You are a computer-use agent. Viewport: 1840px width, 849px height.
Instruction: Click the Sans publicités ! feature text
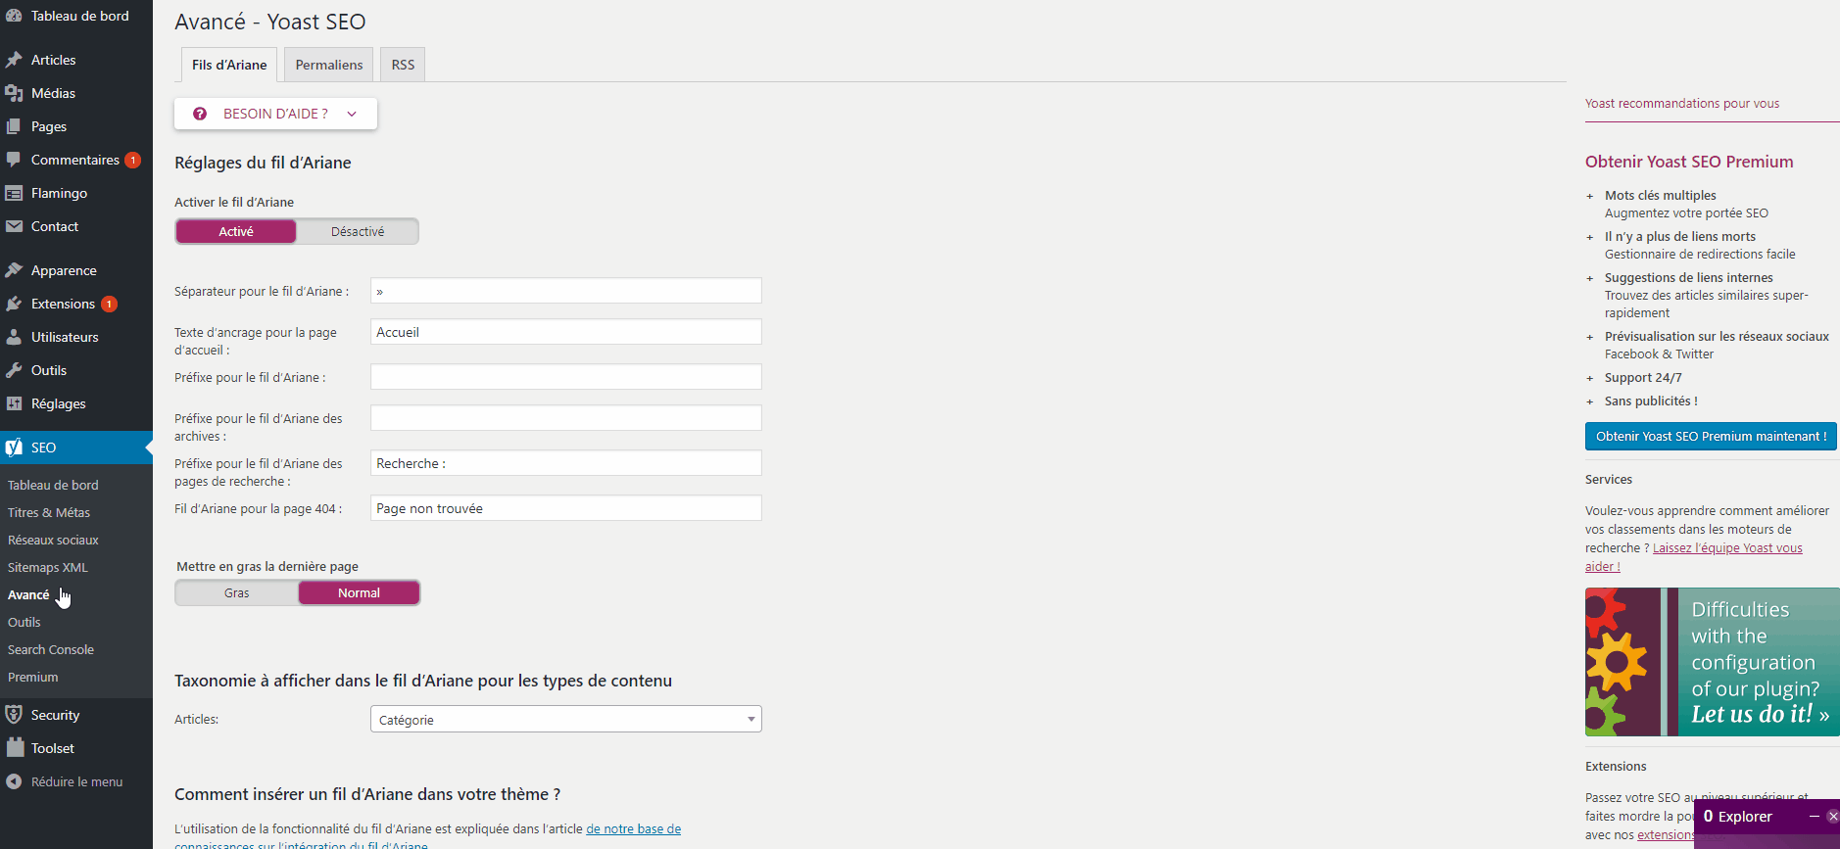coord(1651,401)
